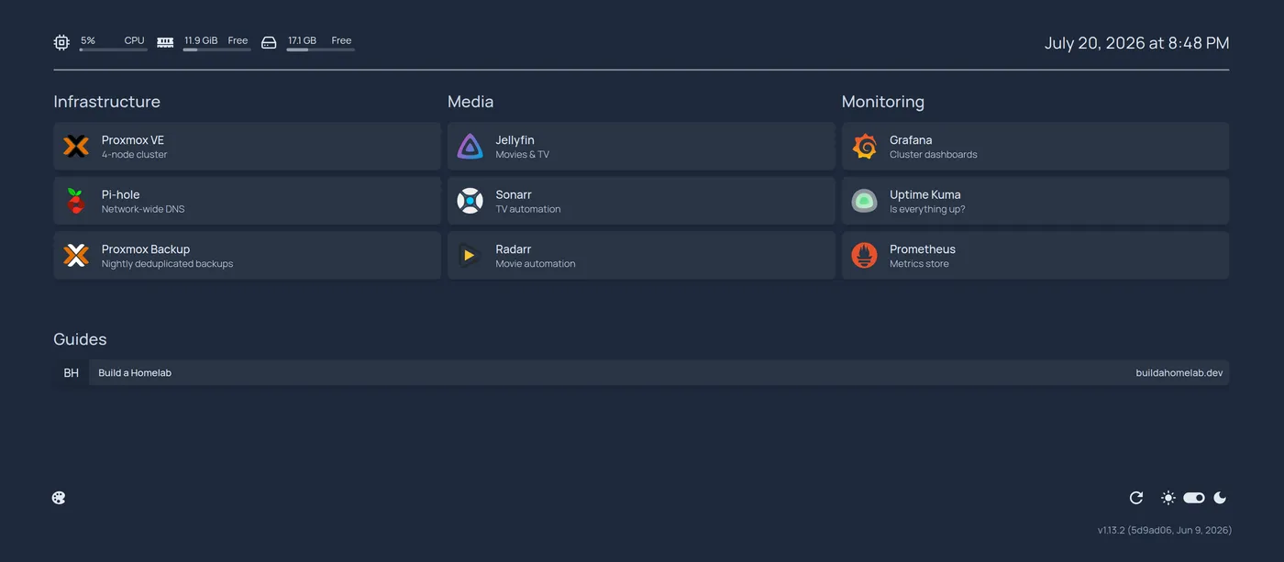The image size is (1284, 562).
Task: Open the Radarr service card
Action: point(641,255)
